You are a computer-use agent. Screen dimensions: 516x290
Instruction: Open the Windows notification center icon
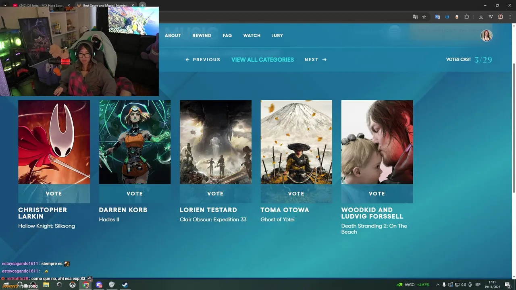tap(508, 285)
